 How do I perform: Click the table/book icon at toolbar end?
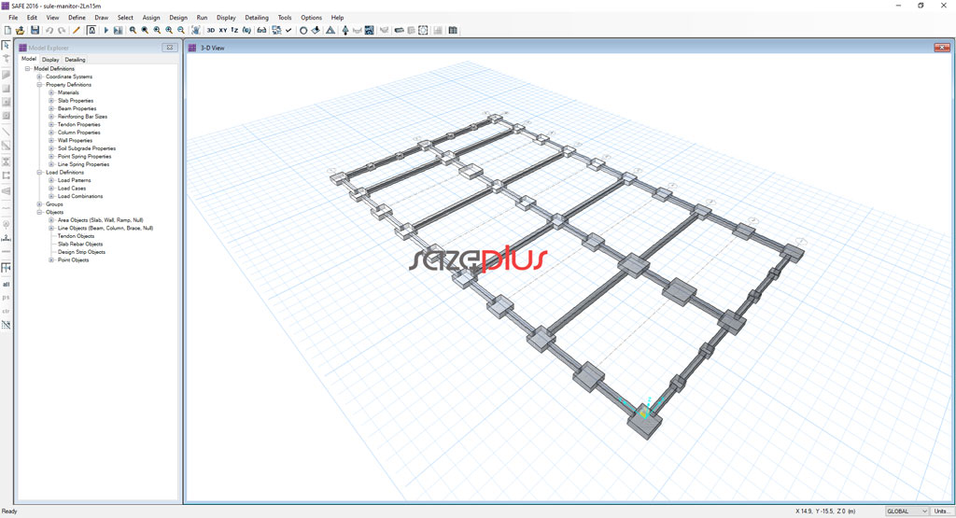(453, 30)
